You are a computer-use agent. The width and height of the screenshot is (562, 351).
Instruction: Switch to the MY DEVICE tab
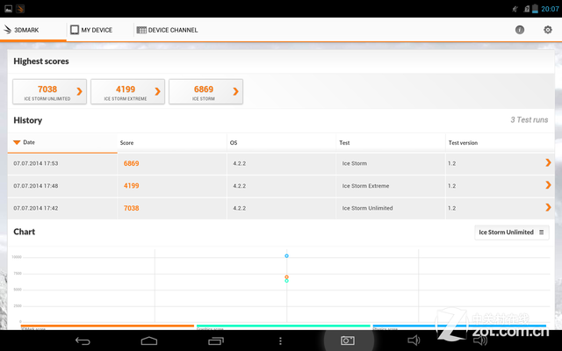(x=100, y=30)
